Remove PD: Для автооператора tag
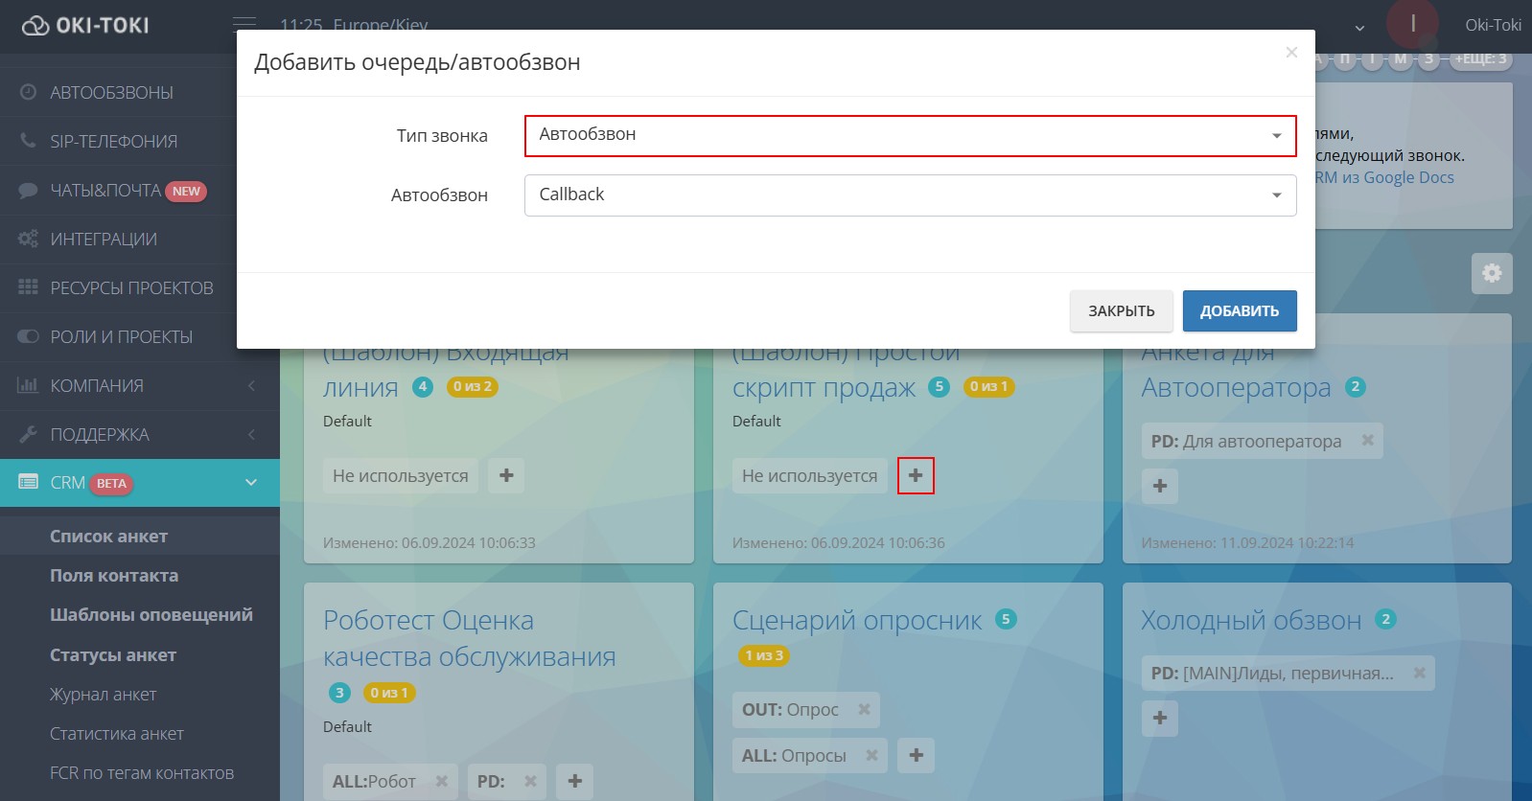 1368,441
